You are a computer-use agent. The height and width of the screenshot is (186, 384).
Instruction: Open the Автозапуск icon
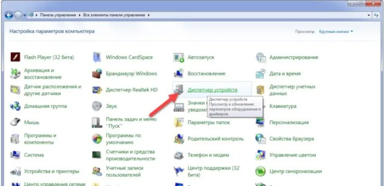coord(179,58)
